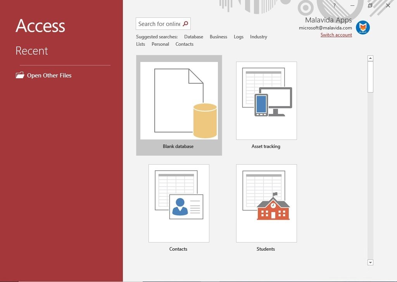397x282 pixels.
Task: Click the magnifier search icon
Action: point(185,24)
